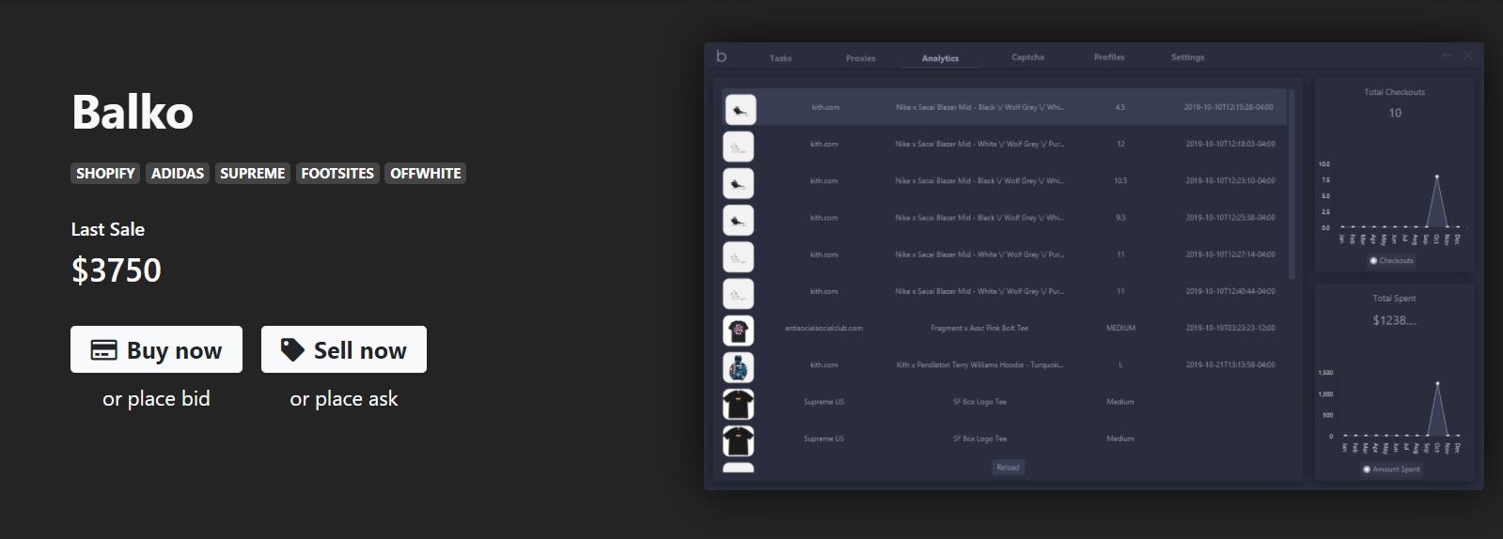This screenshot has width=1503, height=539.
Task: Select the ADIDAS tag
Action: 178,173
